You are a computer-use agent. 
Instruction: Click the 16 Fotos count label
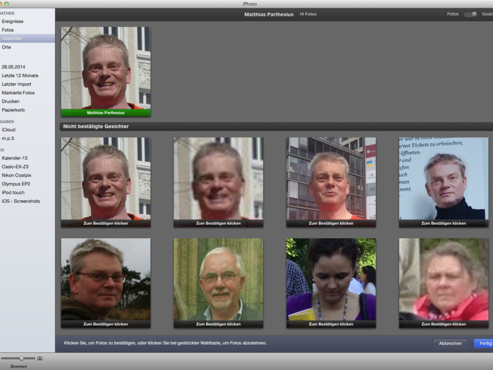pyautogui.click(x=308, y=14)
